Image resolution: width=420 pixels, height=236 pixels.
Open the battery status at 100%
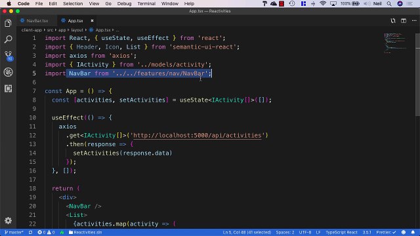(350, 3)
